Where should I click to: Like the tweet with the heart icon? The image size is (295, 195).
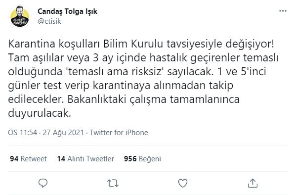pyautogui.click(x=183, y=183)
